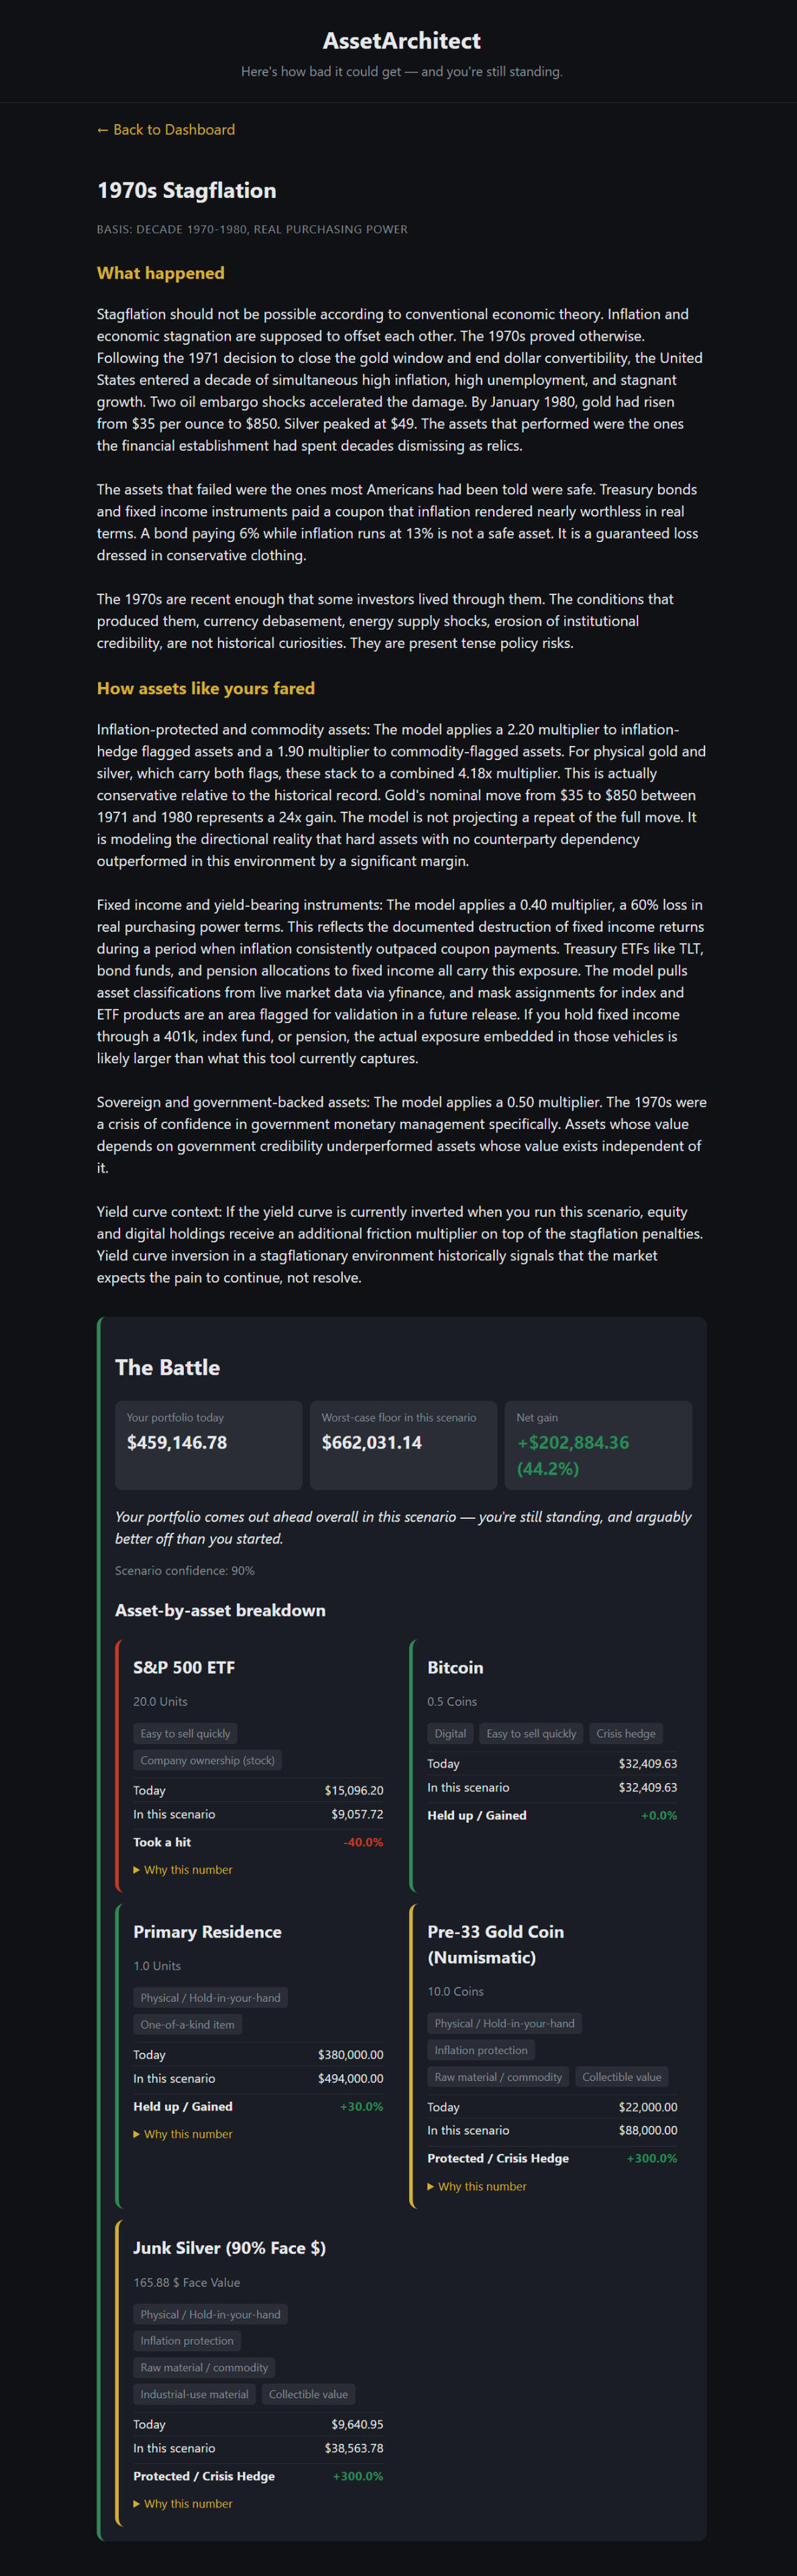This screenshot has width=797, height=2576.
Task: Open the Bitcoin asset card heading
Action: click(455, 1667)
